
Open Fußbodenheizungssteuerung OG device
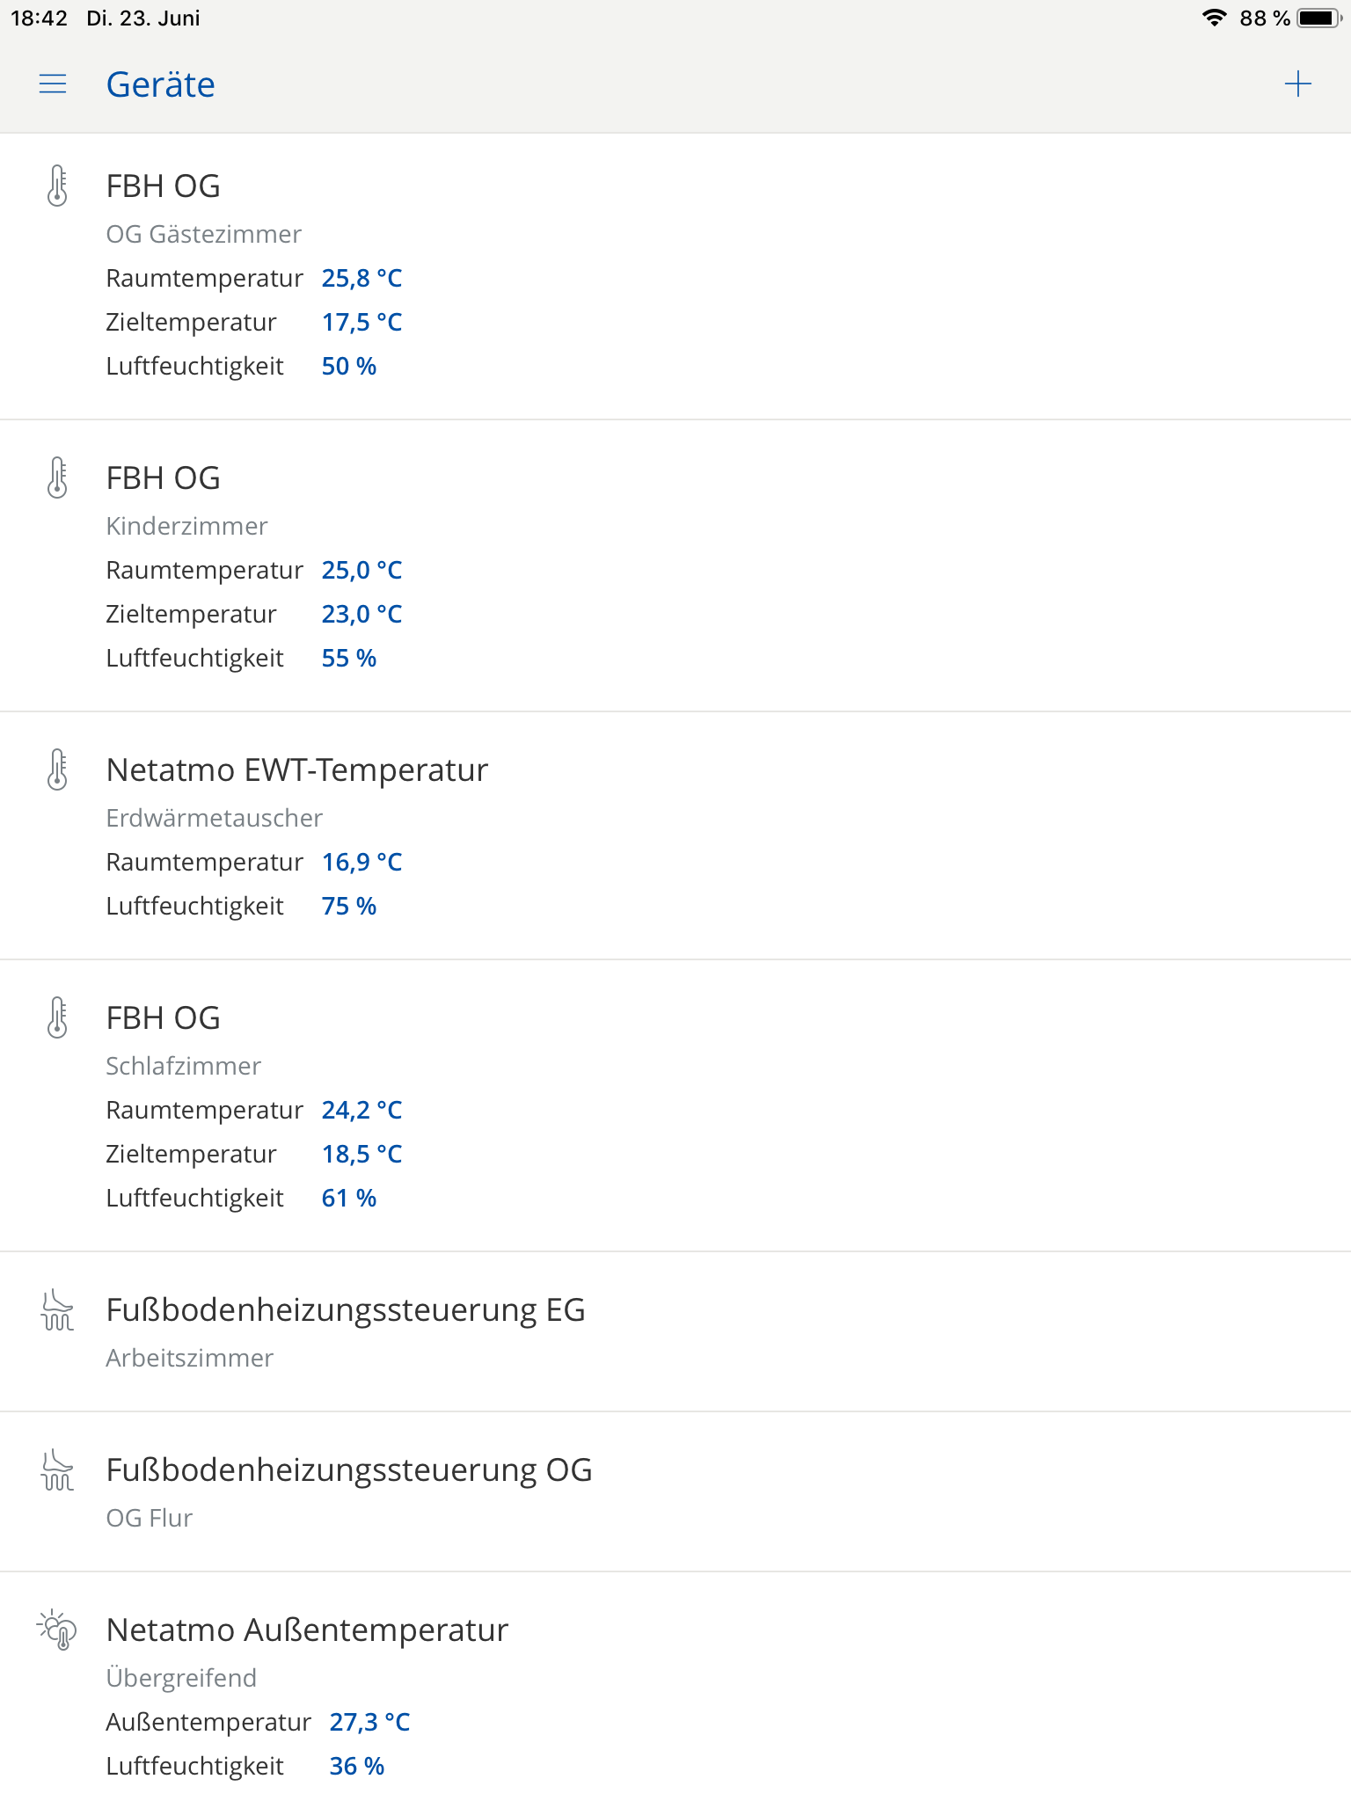point(348,1470)
